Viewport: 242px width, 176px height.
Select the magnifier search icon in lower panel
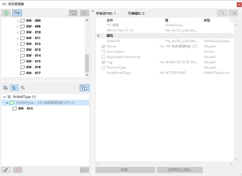click(23, 88)
